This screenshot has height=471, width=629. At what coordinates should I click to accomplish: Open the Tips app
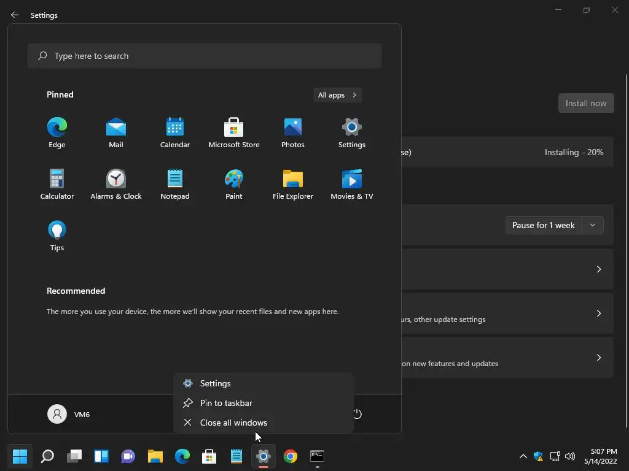[57, 236]
